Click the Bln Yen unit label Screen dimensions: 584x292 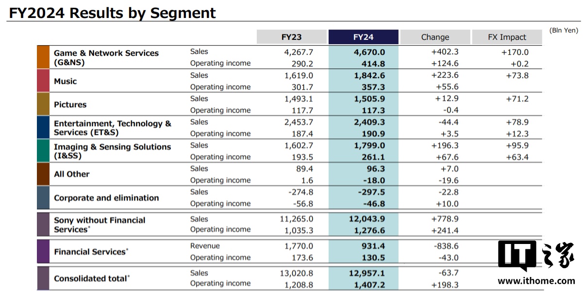pos(564,30)
